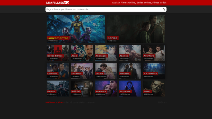
Task: Choose the F. Científica category tile
Action: tap(154, 71)
